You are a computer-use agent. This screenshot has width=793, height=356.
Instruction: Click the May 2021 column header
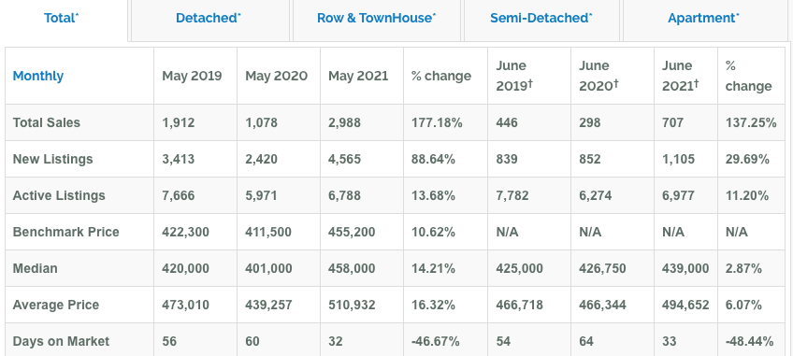pos(358,77)
